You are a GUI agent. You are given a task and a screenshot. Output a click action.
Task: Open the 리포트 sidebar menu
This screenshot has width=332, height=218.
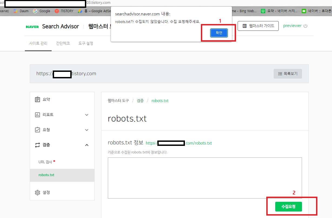tap(62, 115)
